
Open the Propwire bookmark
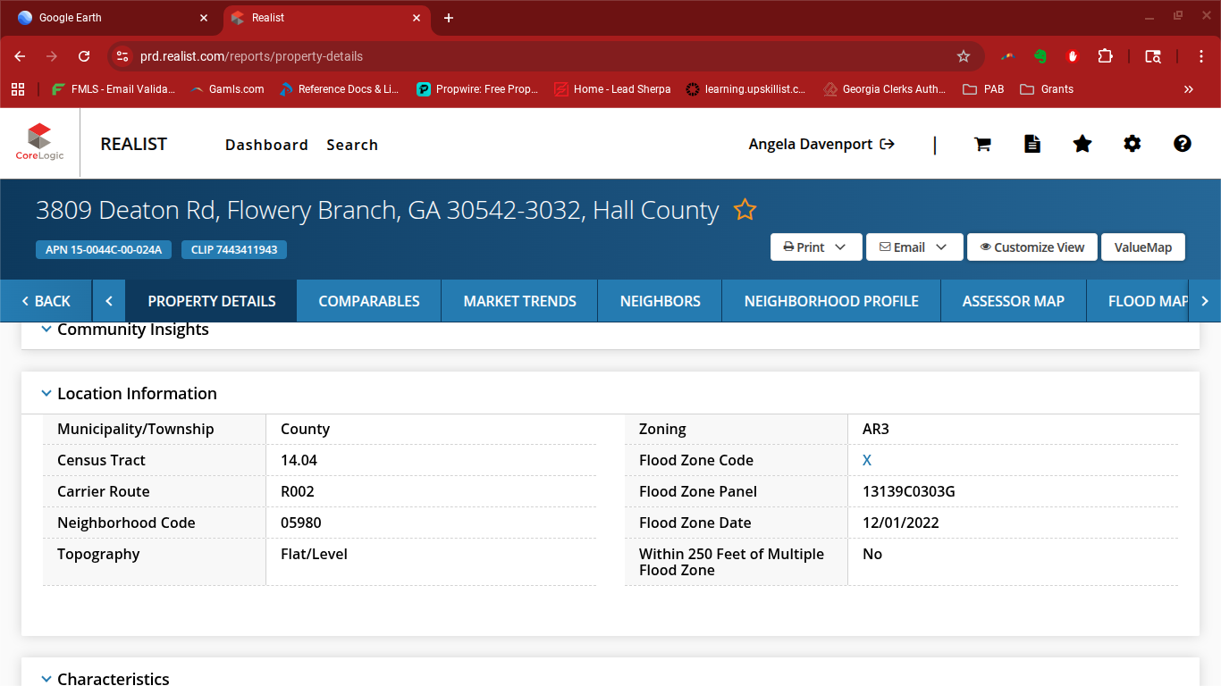(x=477, y=89)
